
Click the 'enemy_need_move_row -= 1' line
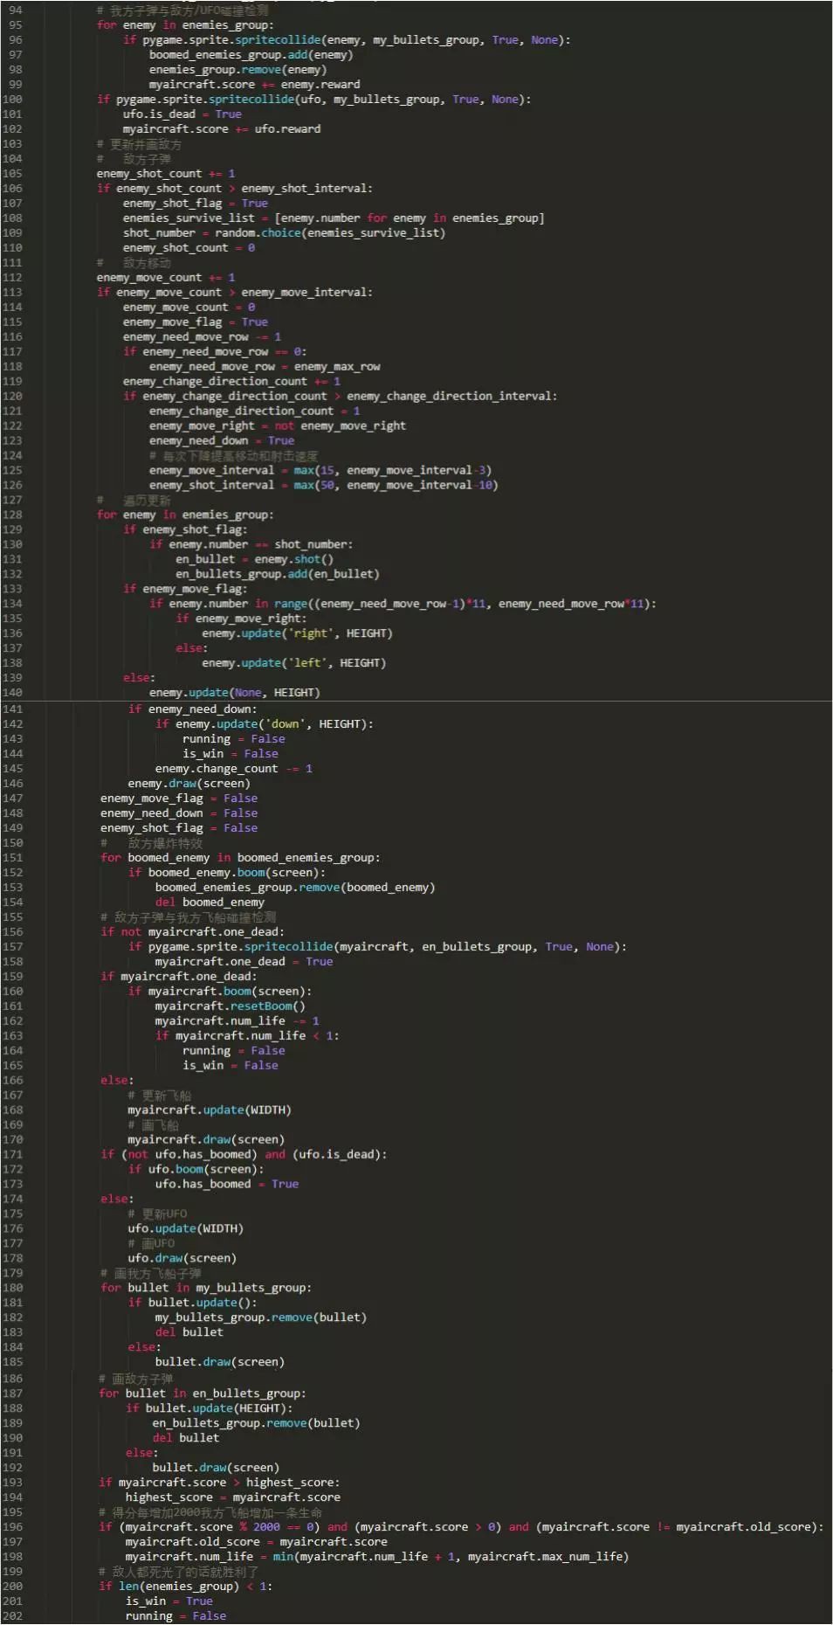[202, 337]
